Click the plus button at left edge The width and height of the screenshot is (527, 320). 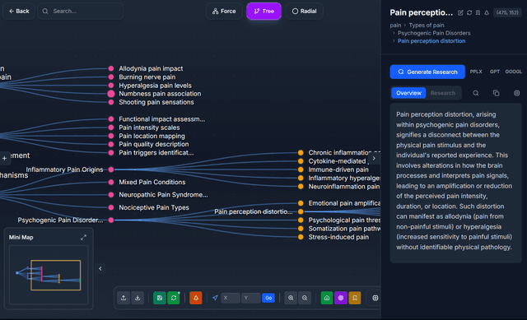pos(4,158)
